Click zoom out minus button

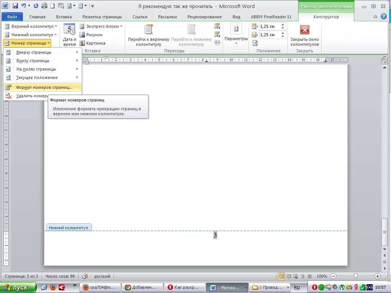[333, 276]
